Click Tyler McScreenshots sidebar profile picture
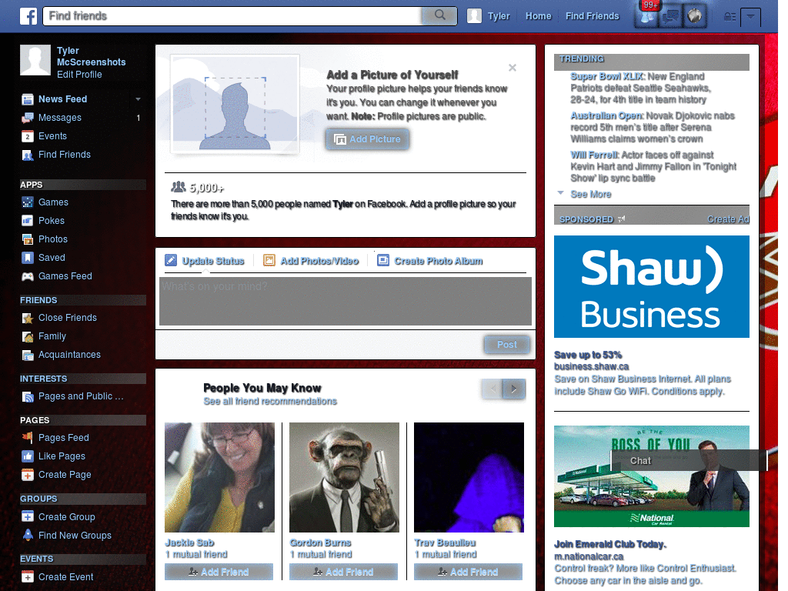The image size is (788, 591). [35, 60]
